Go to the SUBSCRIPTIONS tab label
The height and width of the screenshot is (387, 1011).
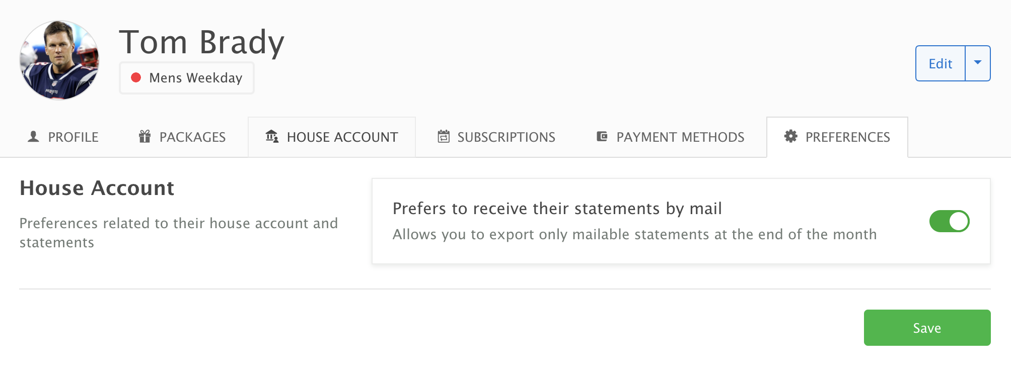coord(506,137)
